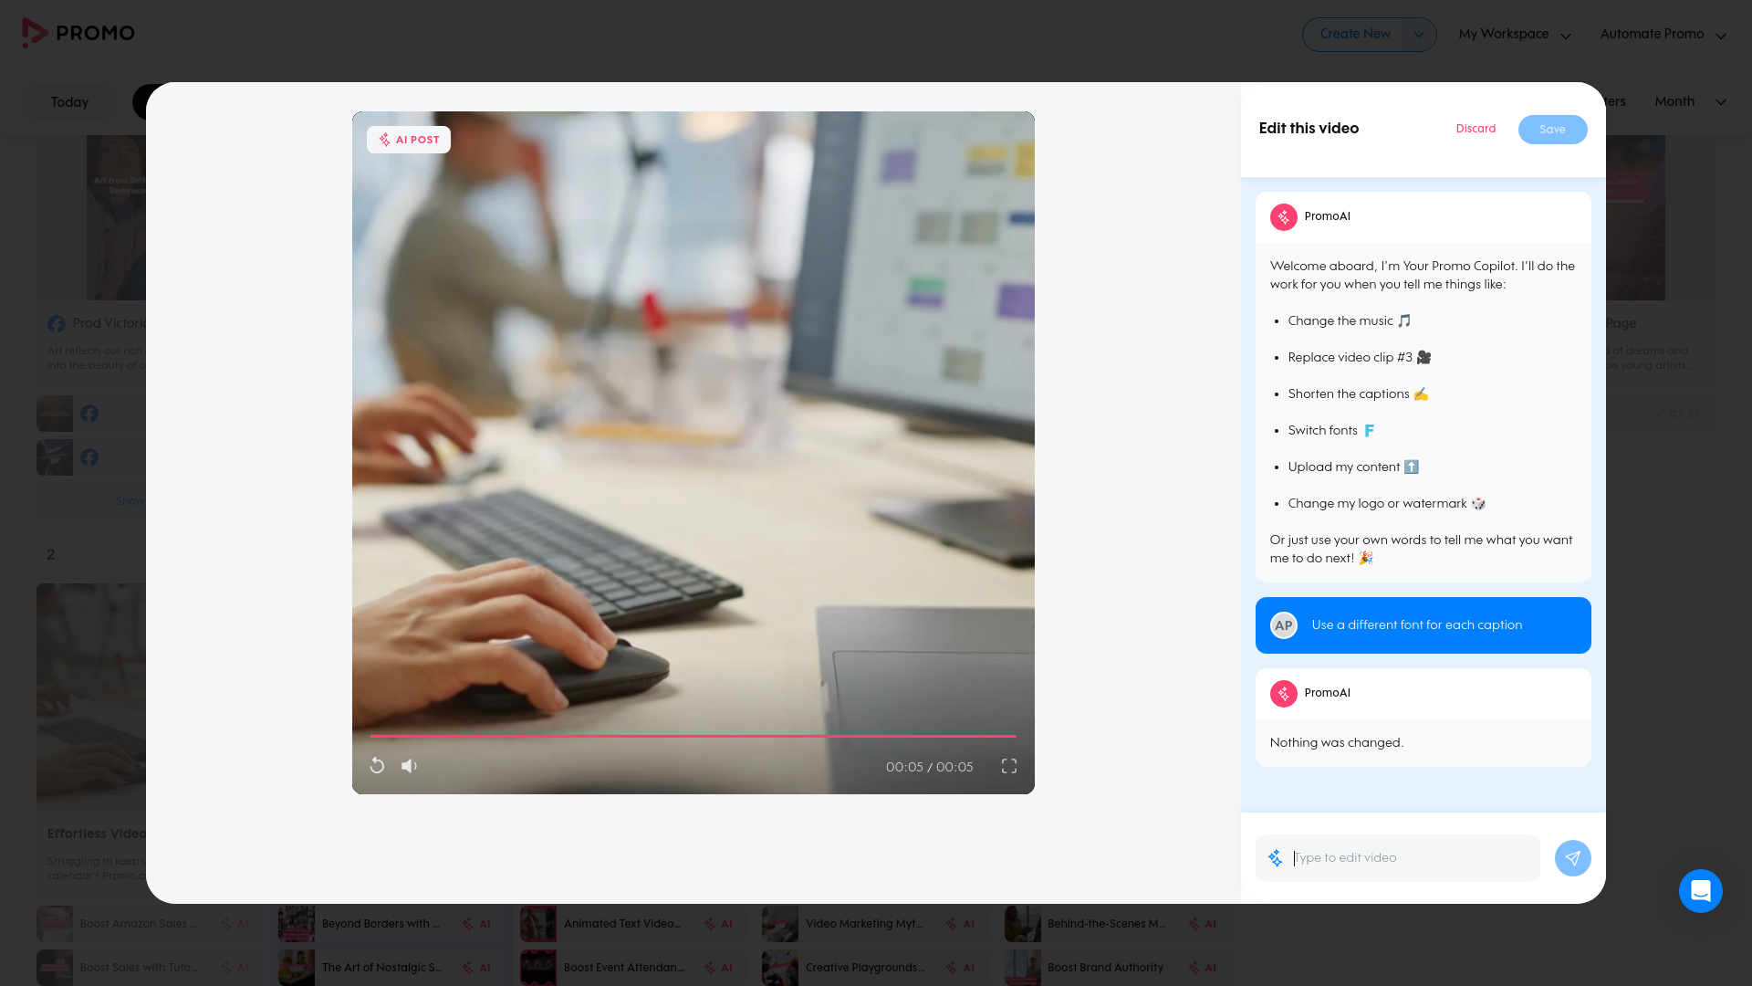This screenshot has width=1752, height=986.
Task: Open the Intercom chat bubble
Action: [1700, 890]
